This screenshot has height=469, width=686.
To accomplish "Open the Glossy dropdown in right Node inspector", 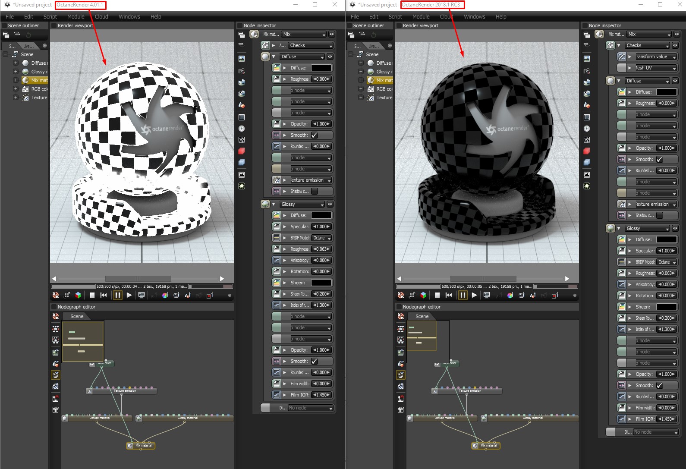I will (647, 228).
